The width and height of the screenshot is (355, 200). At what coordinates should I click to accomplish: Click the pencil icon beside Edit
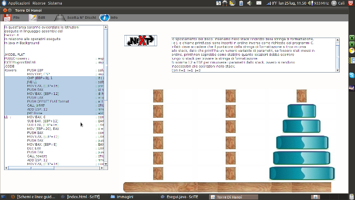33,18
